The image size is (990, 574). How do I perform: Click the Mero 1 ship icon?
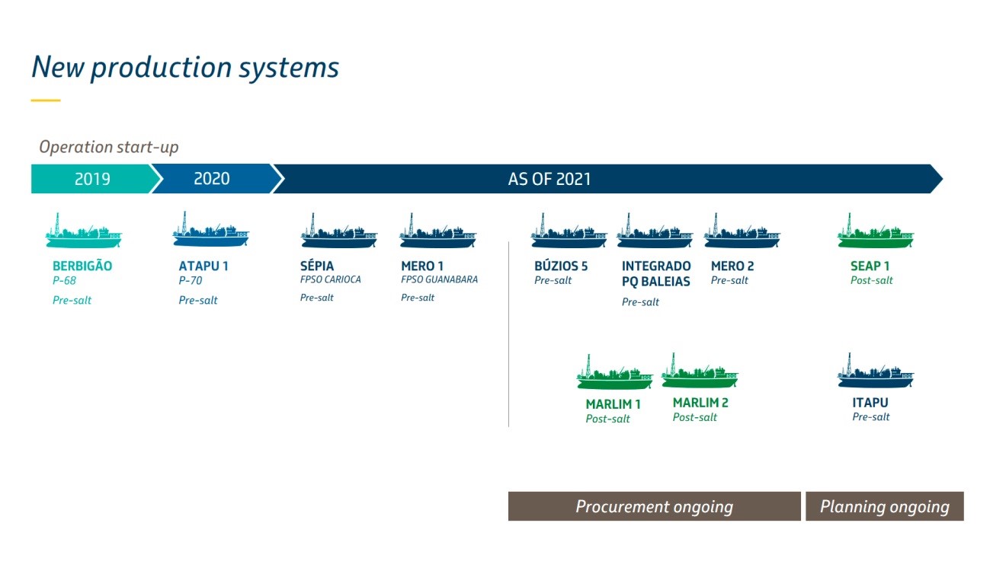437,231
